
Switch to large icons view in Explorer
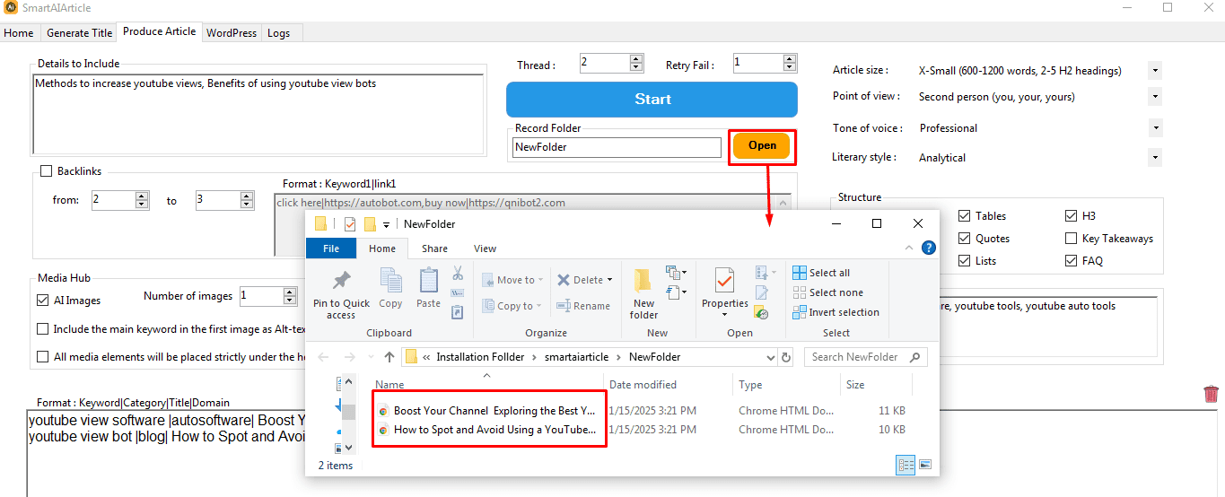tap(925, 465)
